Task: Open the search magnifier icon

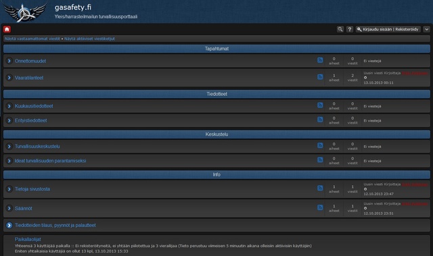Action: tap(340, 29)
